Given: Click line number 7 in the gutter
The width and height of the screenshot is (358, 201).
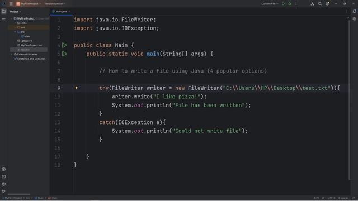Looking at the screenshot, I should (59, 71).
